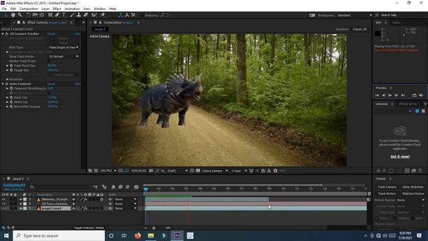
Task: Open the Show Track Points dropdown
Action: [x=64, y=56]
